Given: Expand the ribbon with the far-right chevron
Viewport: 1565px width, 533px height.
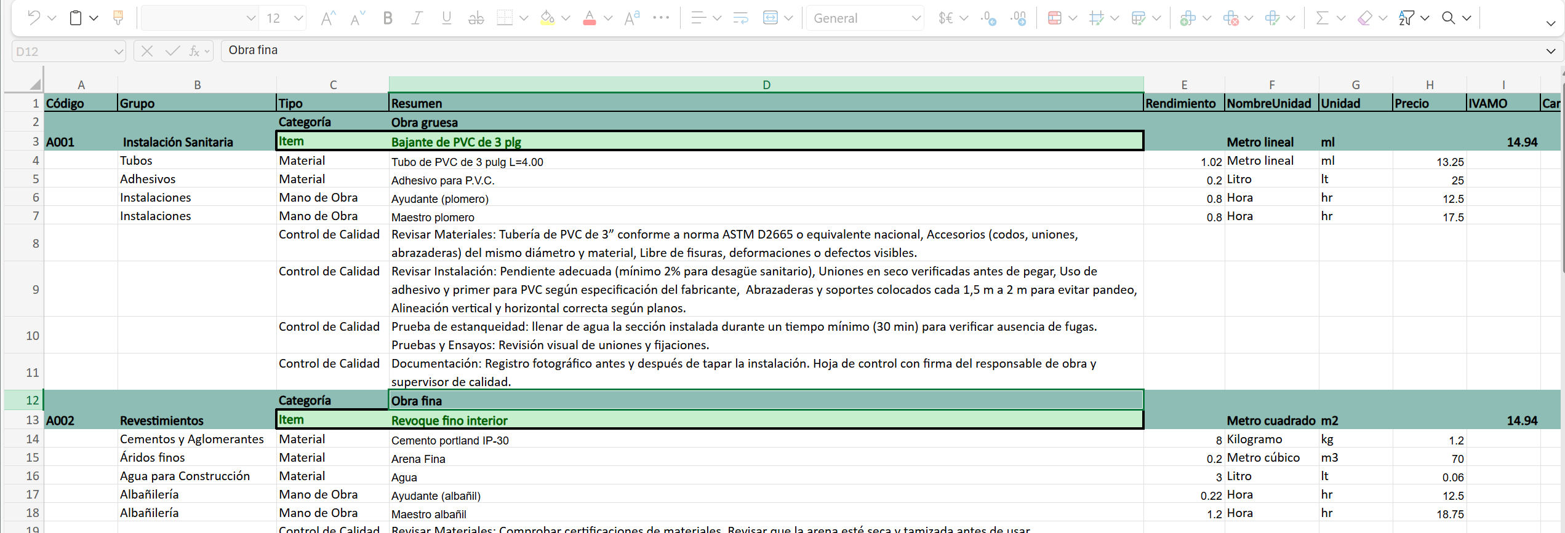Looking at the screenshot, I should (1551, 23).
